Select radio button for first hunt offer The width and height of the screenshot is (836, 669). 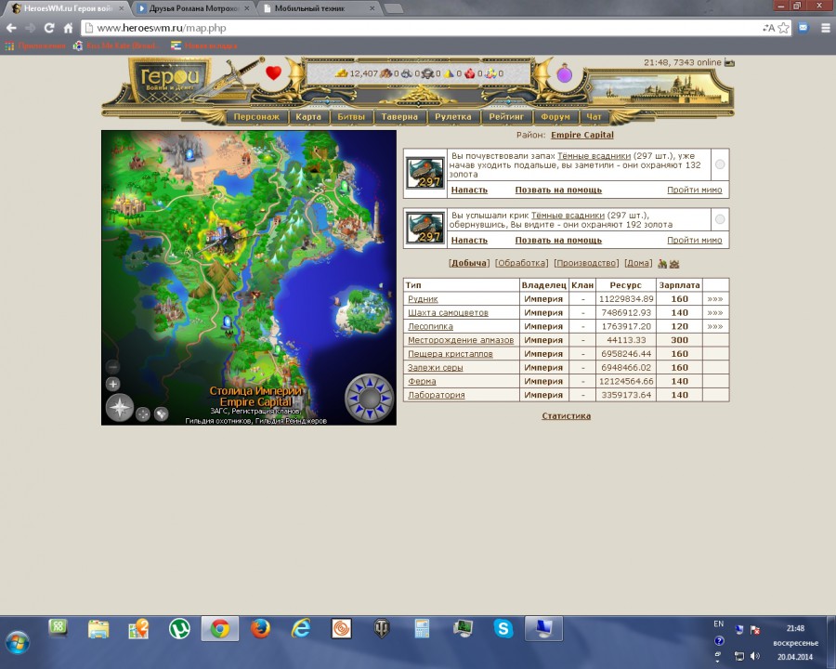point(720,164)
